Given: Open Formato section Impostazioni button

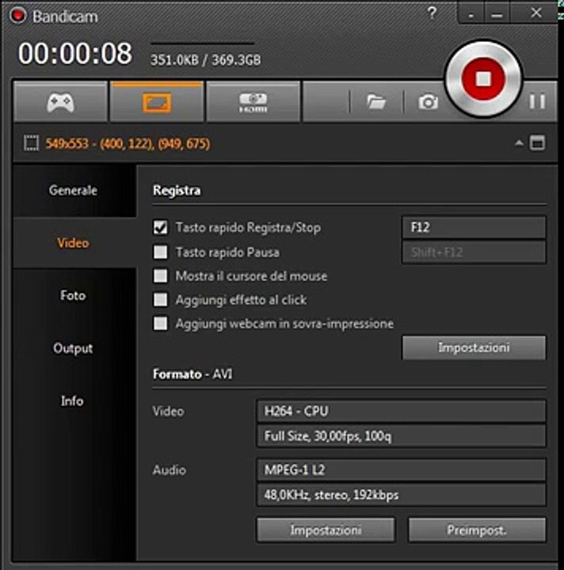Looking at the screenshot, I should pyautogui.click(x=326, y=530).
